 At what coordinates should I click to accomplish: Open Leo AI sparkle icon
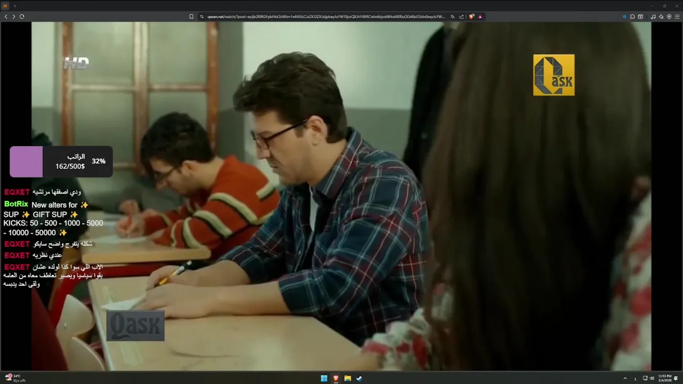click(x=661, y=17)
